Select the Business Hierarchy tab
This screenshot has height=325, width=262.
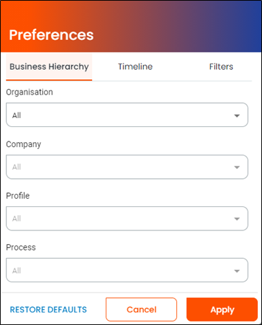pos(49,67)
